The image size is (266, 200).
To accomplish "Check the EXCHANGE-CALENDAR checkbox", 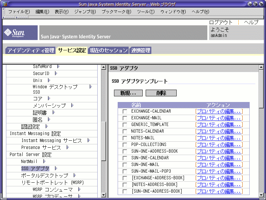I will coord(125,111).
